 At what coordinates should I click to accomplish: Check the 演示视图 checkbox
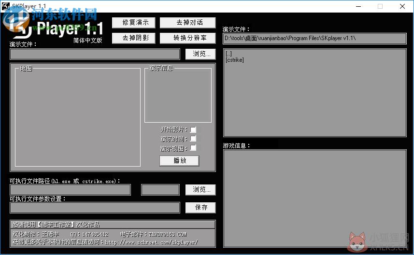click(193, 148)
